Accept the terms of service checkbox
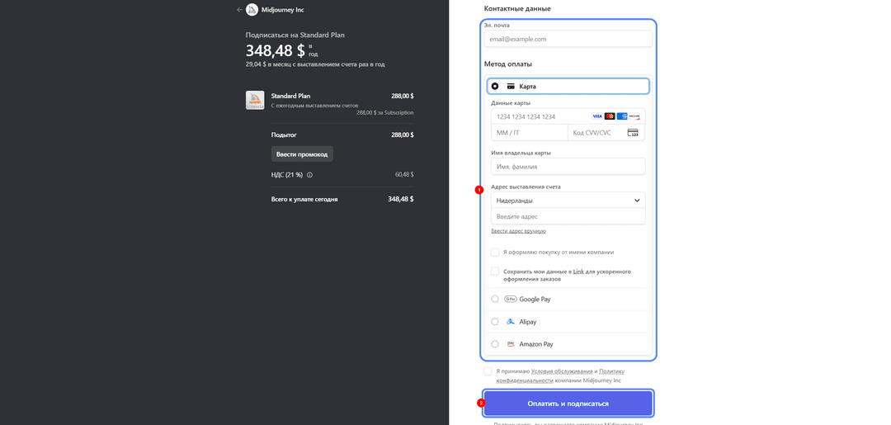The height and width of the screenshot is (425, 891). click(x=488, y=371)
